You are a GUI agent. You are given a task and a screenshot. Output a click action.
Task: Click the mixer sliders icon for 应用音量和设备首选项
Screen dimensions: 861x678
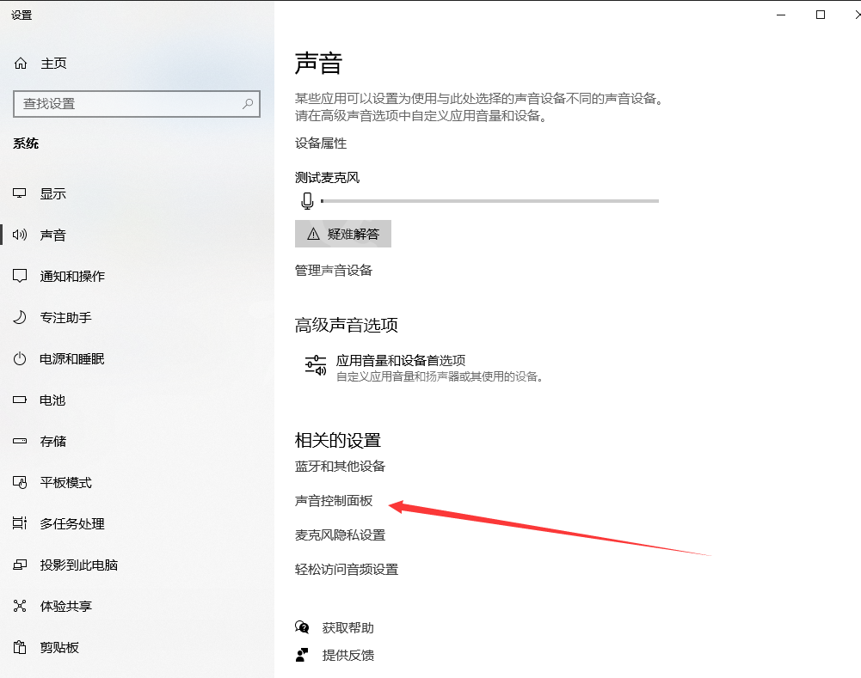[316, 365]
